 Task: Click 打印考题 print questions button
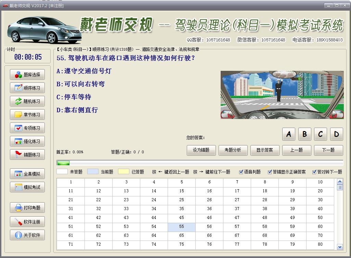point(27,208)
